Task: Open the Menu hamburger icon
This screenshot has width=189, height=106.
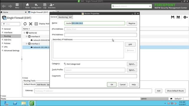Action: pyautogui.click(x=17, y=6)
